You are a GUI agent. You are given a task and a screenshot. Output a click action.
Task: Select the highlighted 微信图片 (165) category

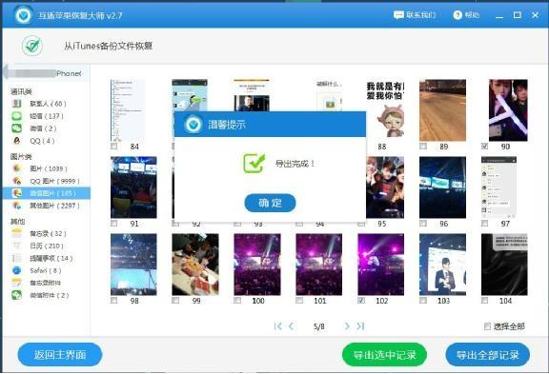coord(46,193)
